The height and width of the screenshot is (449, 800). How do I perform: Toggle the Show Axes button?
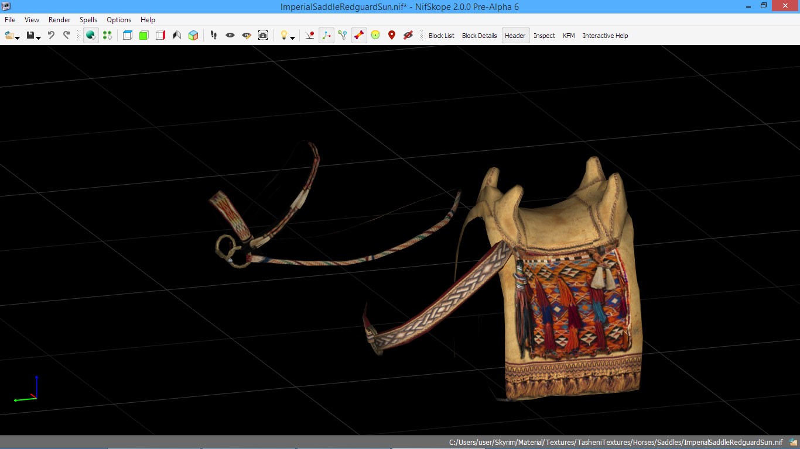(x=326, y=36)
